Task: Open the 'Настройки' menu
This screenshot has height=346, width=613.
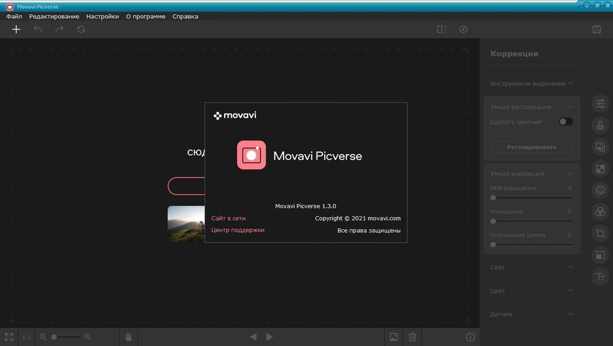Action: point(103,16)
